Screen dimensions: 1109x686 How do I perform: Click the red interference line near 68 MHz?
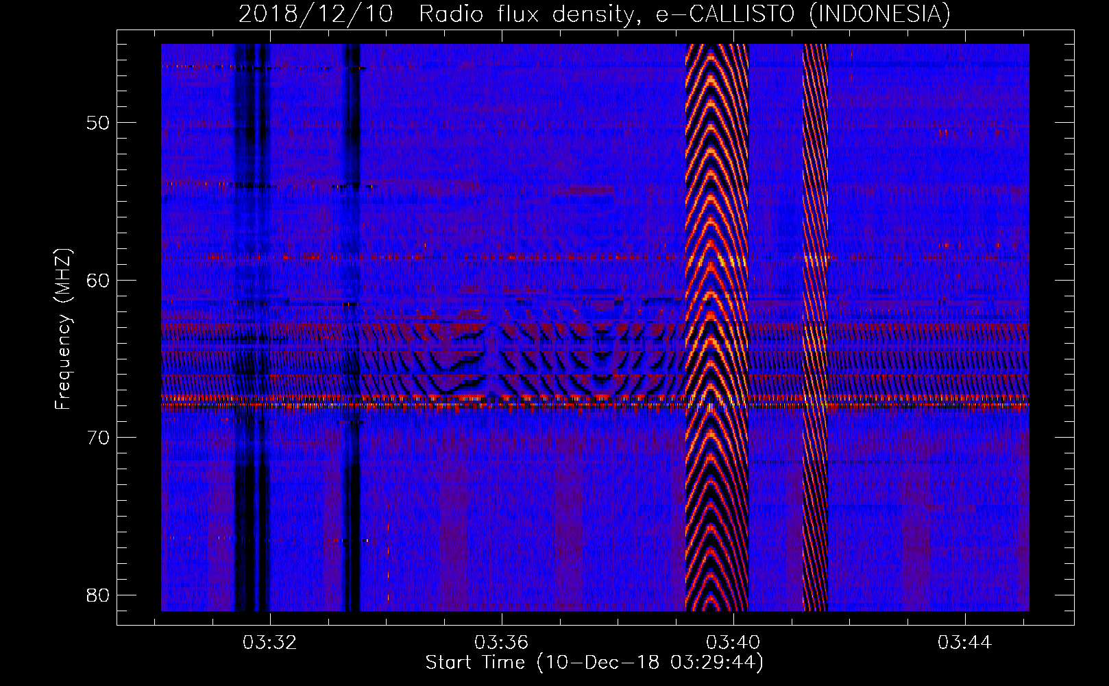595,405
